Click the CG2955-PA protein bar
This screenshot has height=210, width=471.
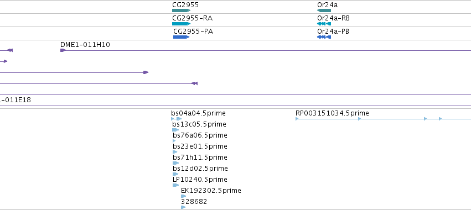point(181,37)
